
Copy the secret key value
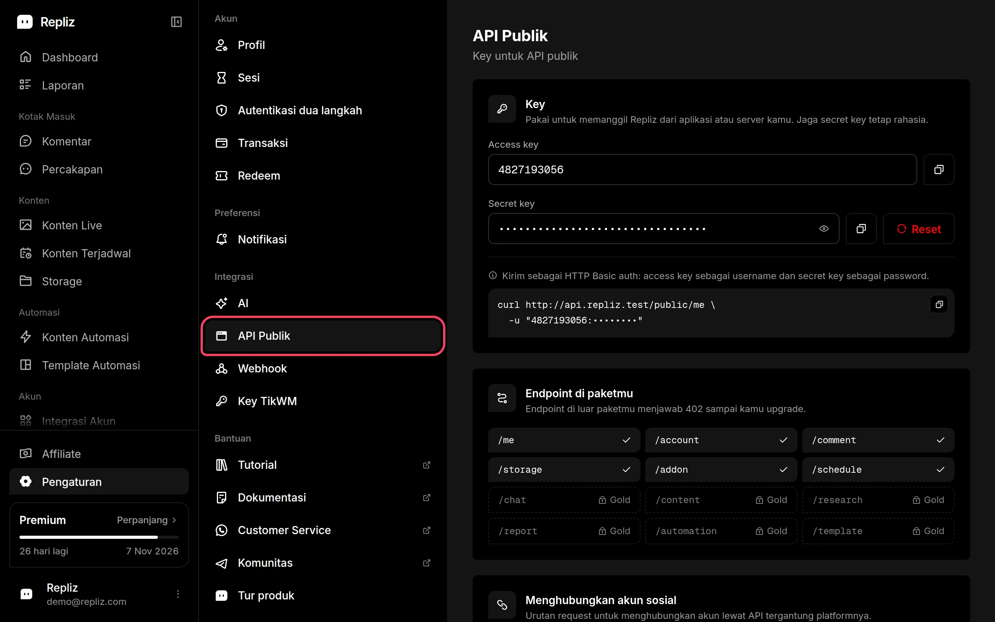(x=861, y=229)
